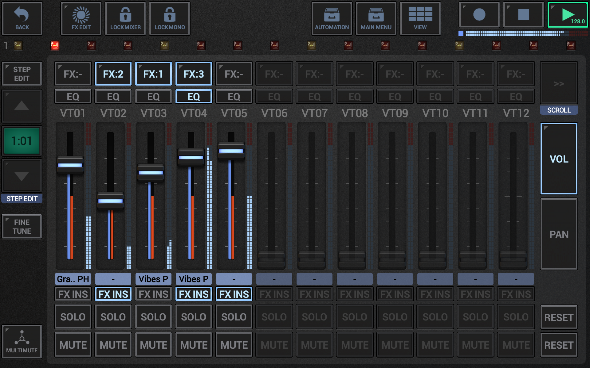The width and height of the screenshot is (590, 368).
Task: Open the Main Menu
Action: point(376,18)
